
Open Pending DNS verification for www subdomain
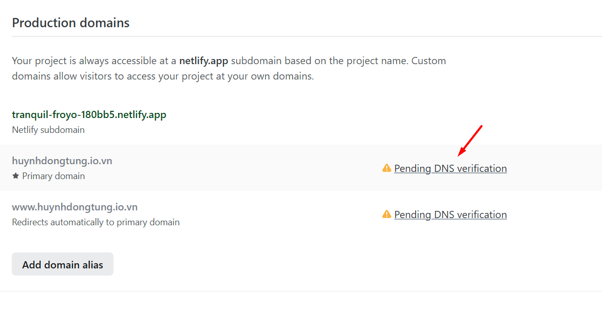pyautogui.click(x=450, y=214)
